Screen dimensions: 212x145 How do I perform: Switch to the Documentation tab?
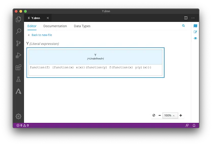coord(55,26)
